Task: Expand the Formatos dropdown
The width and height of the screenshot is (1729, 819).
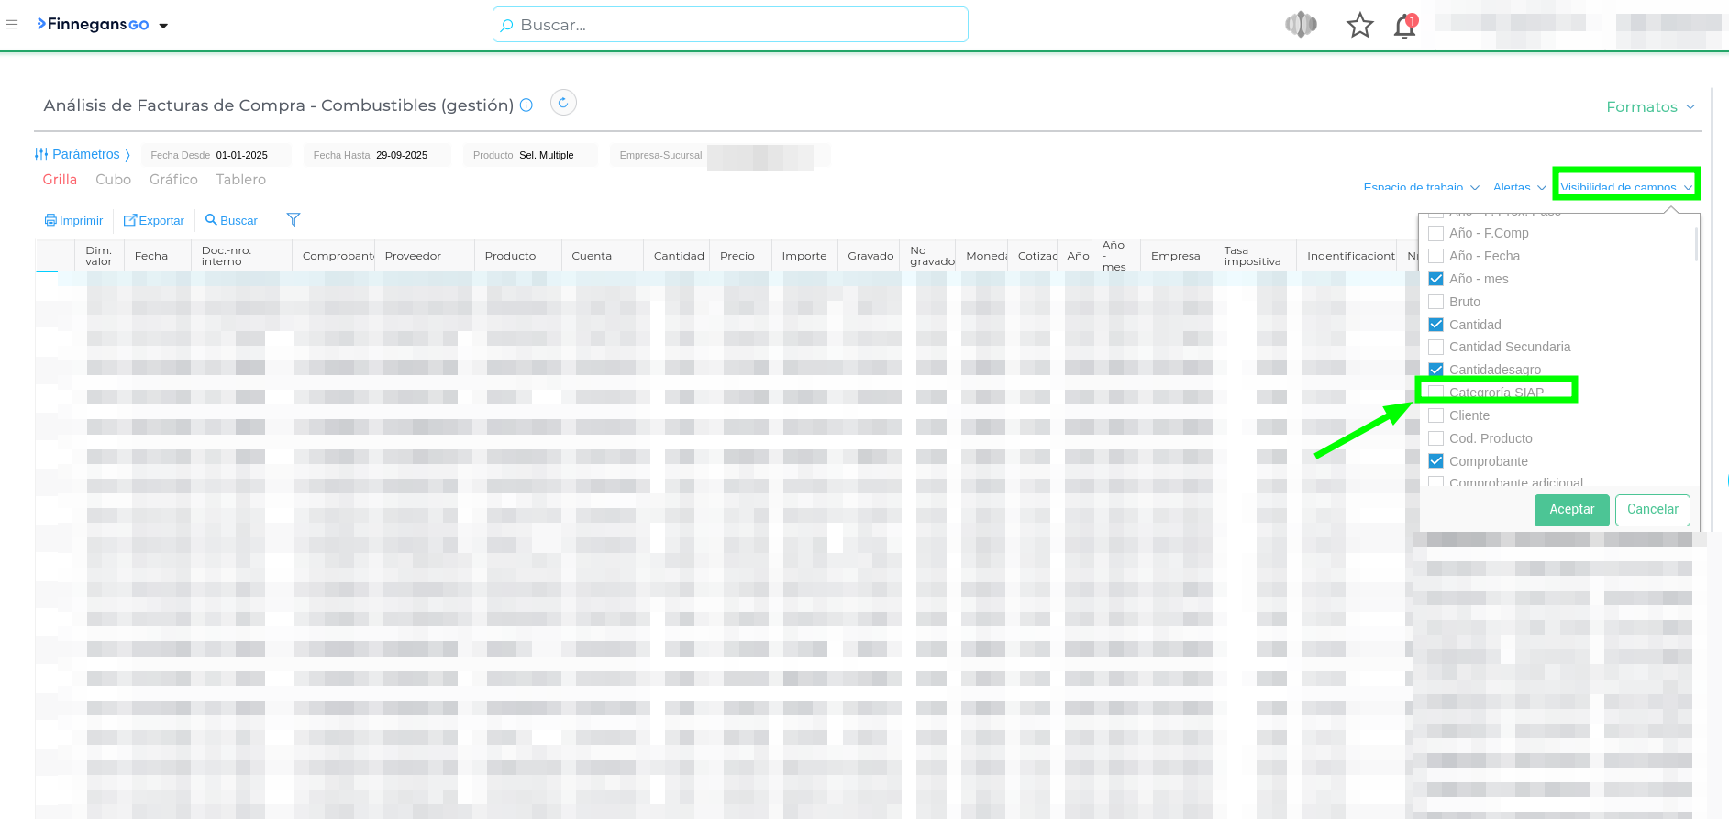Action: click(x=1650, y=107)
